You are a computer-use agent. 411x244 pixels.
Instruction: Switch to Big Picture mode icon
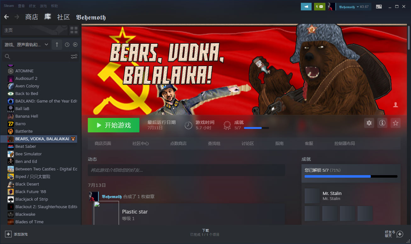point(379,7)
